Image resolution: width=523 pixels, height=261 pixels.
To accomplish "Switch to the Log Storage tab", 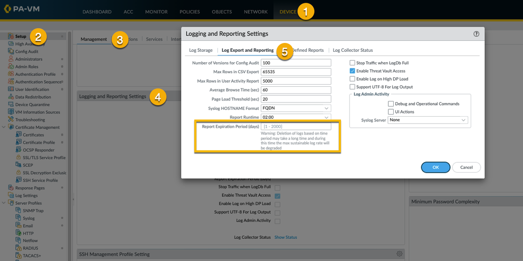I will pos(201,50).
